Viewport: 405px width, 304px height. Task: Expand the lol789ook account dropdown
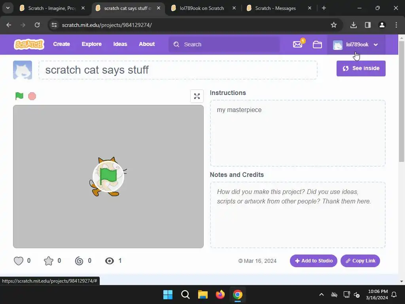pyautogui.click(x=376, y=45)
